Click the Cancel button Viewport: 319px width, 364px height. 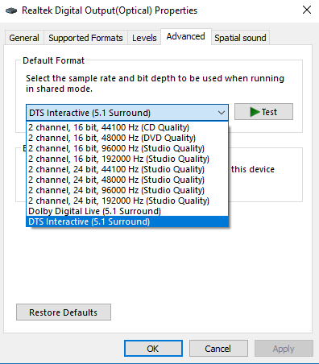(x=218, y=349)
